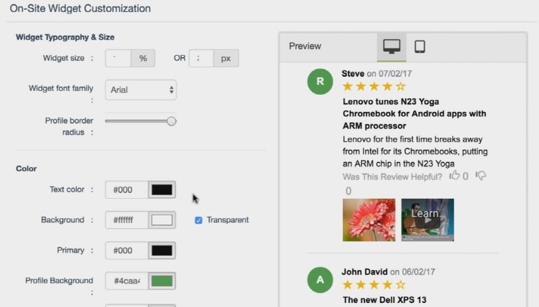Click reviewer name John David
This screenshot has width=539, height=307.
click(x=364, y=272)
